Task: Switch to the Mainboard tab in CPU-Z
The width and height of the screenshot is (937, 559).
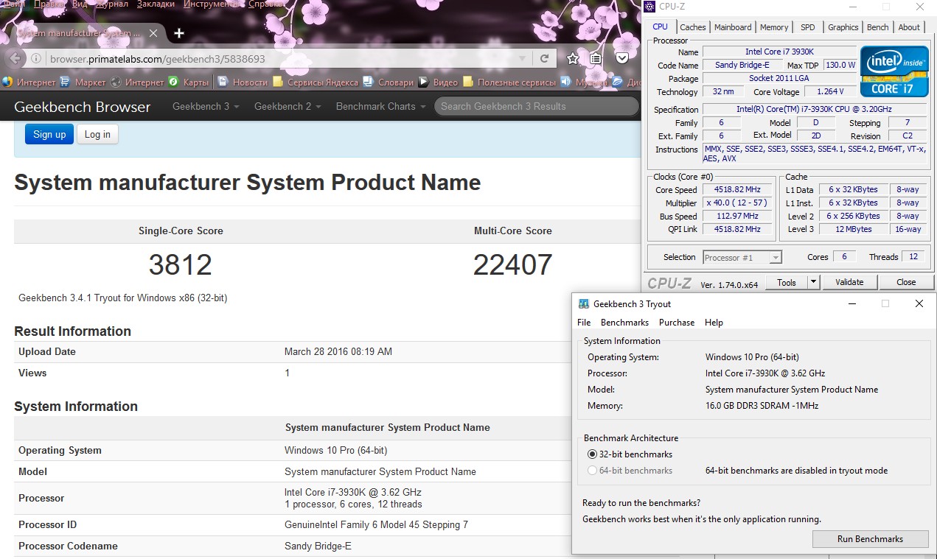Action: pos(733,27)
